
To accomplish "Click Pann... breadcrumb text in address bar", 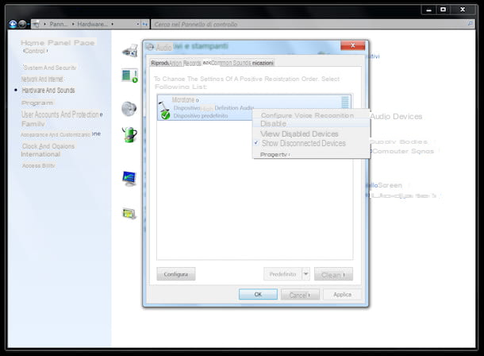I will click(x=59, y=24).
